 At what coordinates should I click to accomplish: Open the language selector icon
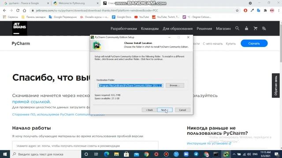pyautogui.click(x=264, y=28)
